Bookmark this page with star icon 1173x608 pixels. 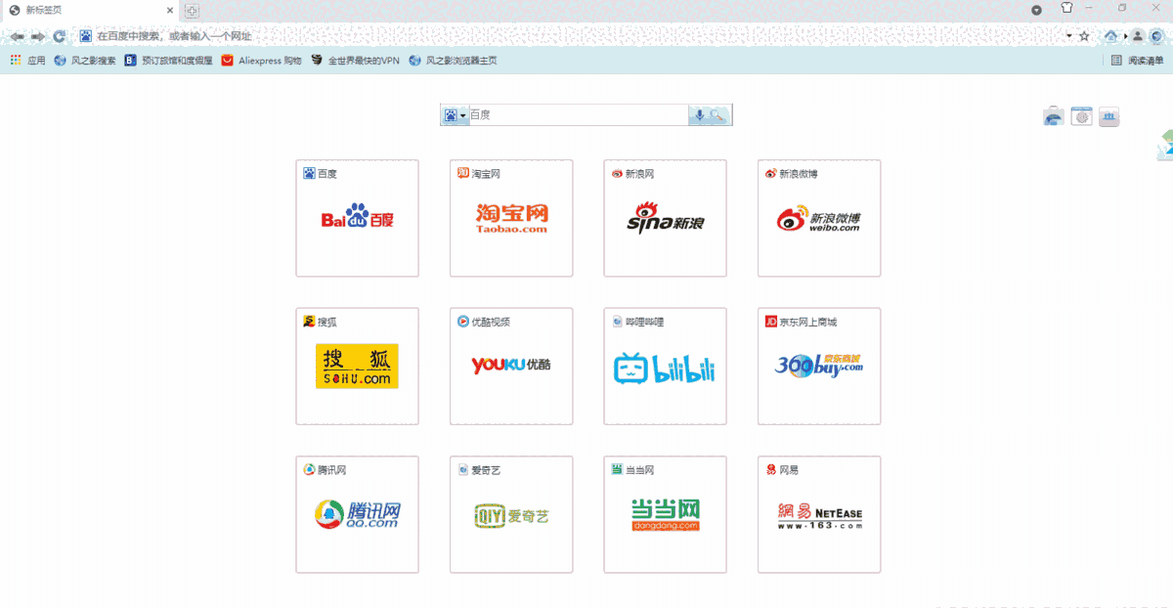pos(1084,36)
